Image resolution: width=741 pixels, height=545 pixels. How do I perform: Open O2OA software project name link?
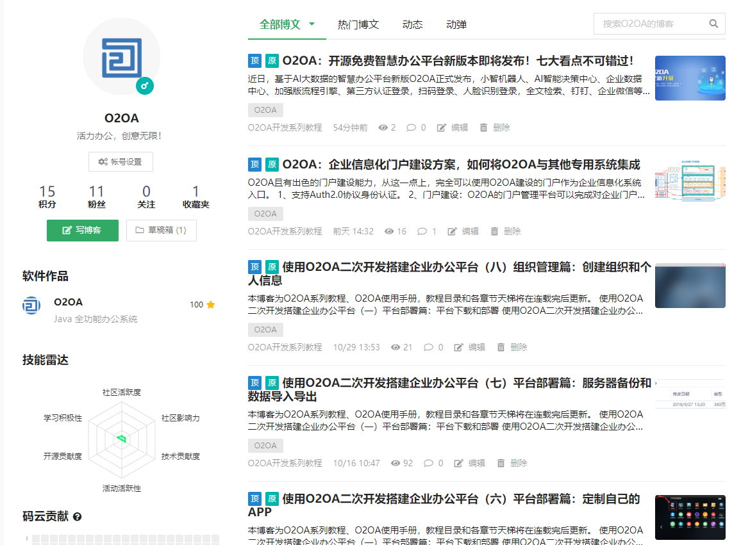coord(68,302)
